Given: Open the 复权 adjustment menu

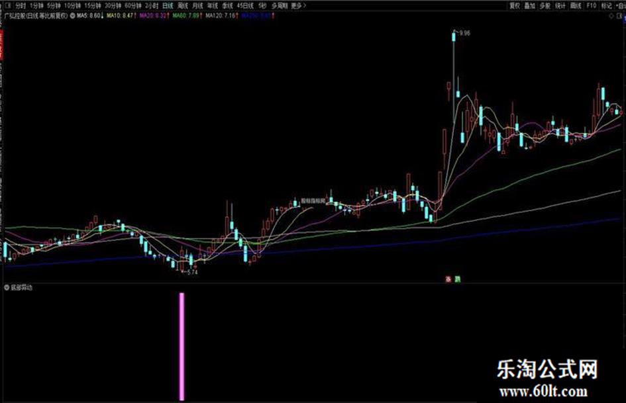Looking at the screenshot, I should click(x=515, y=5).
